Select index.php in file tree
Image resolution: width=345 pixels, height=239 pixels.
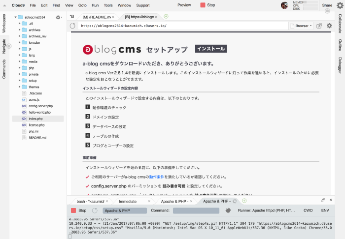[38, 119]
